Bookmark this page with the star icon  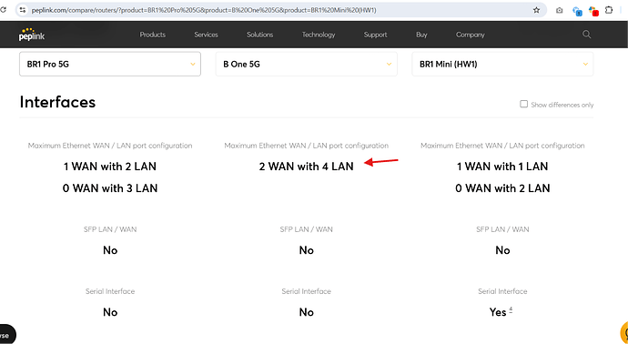(x=536, y=10)
